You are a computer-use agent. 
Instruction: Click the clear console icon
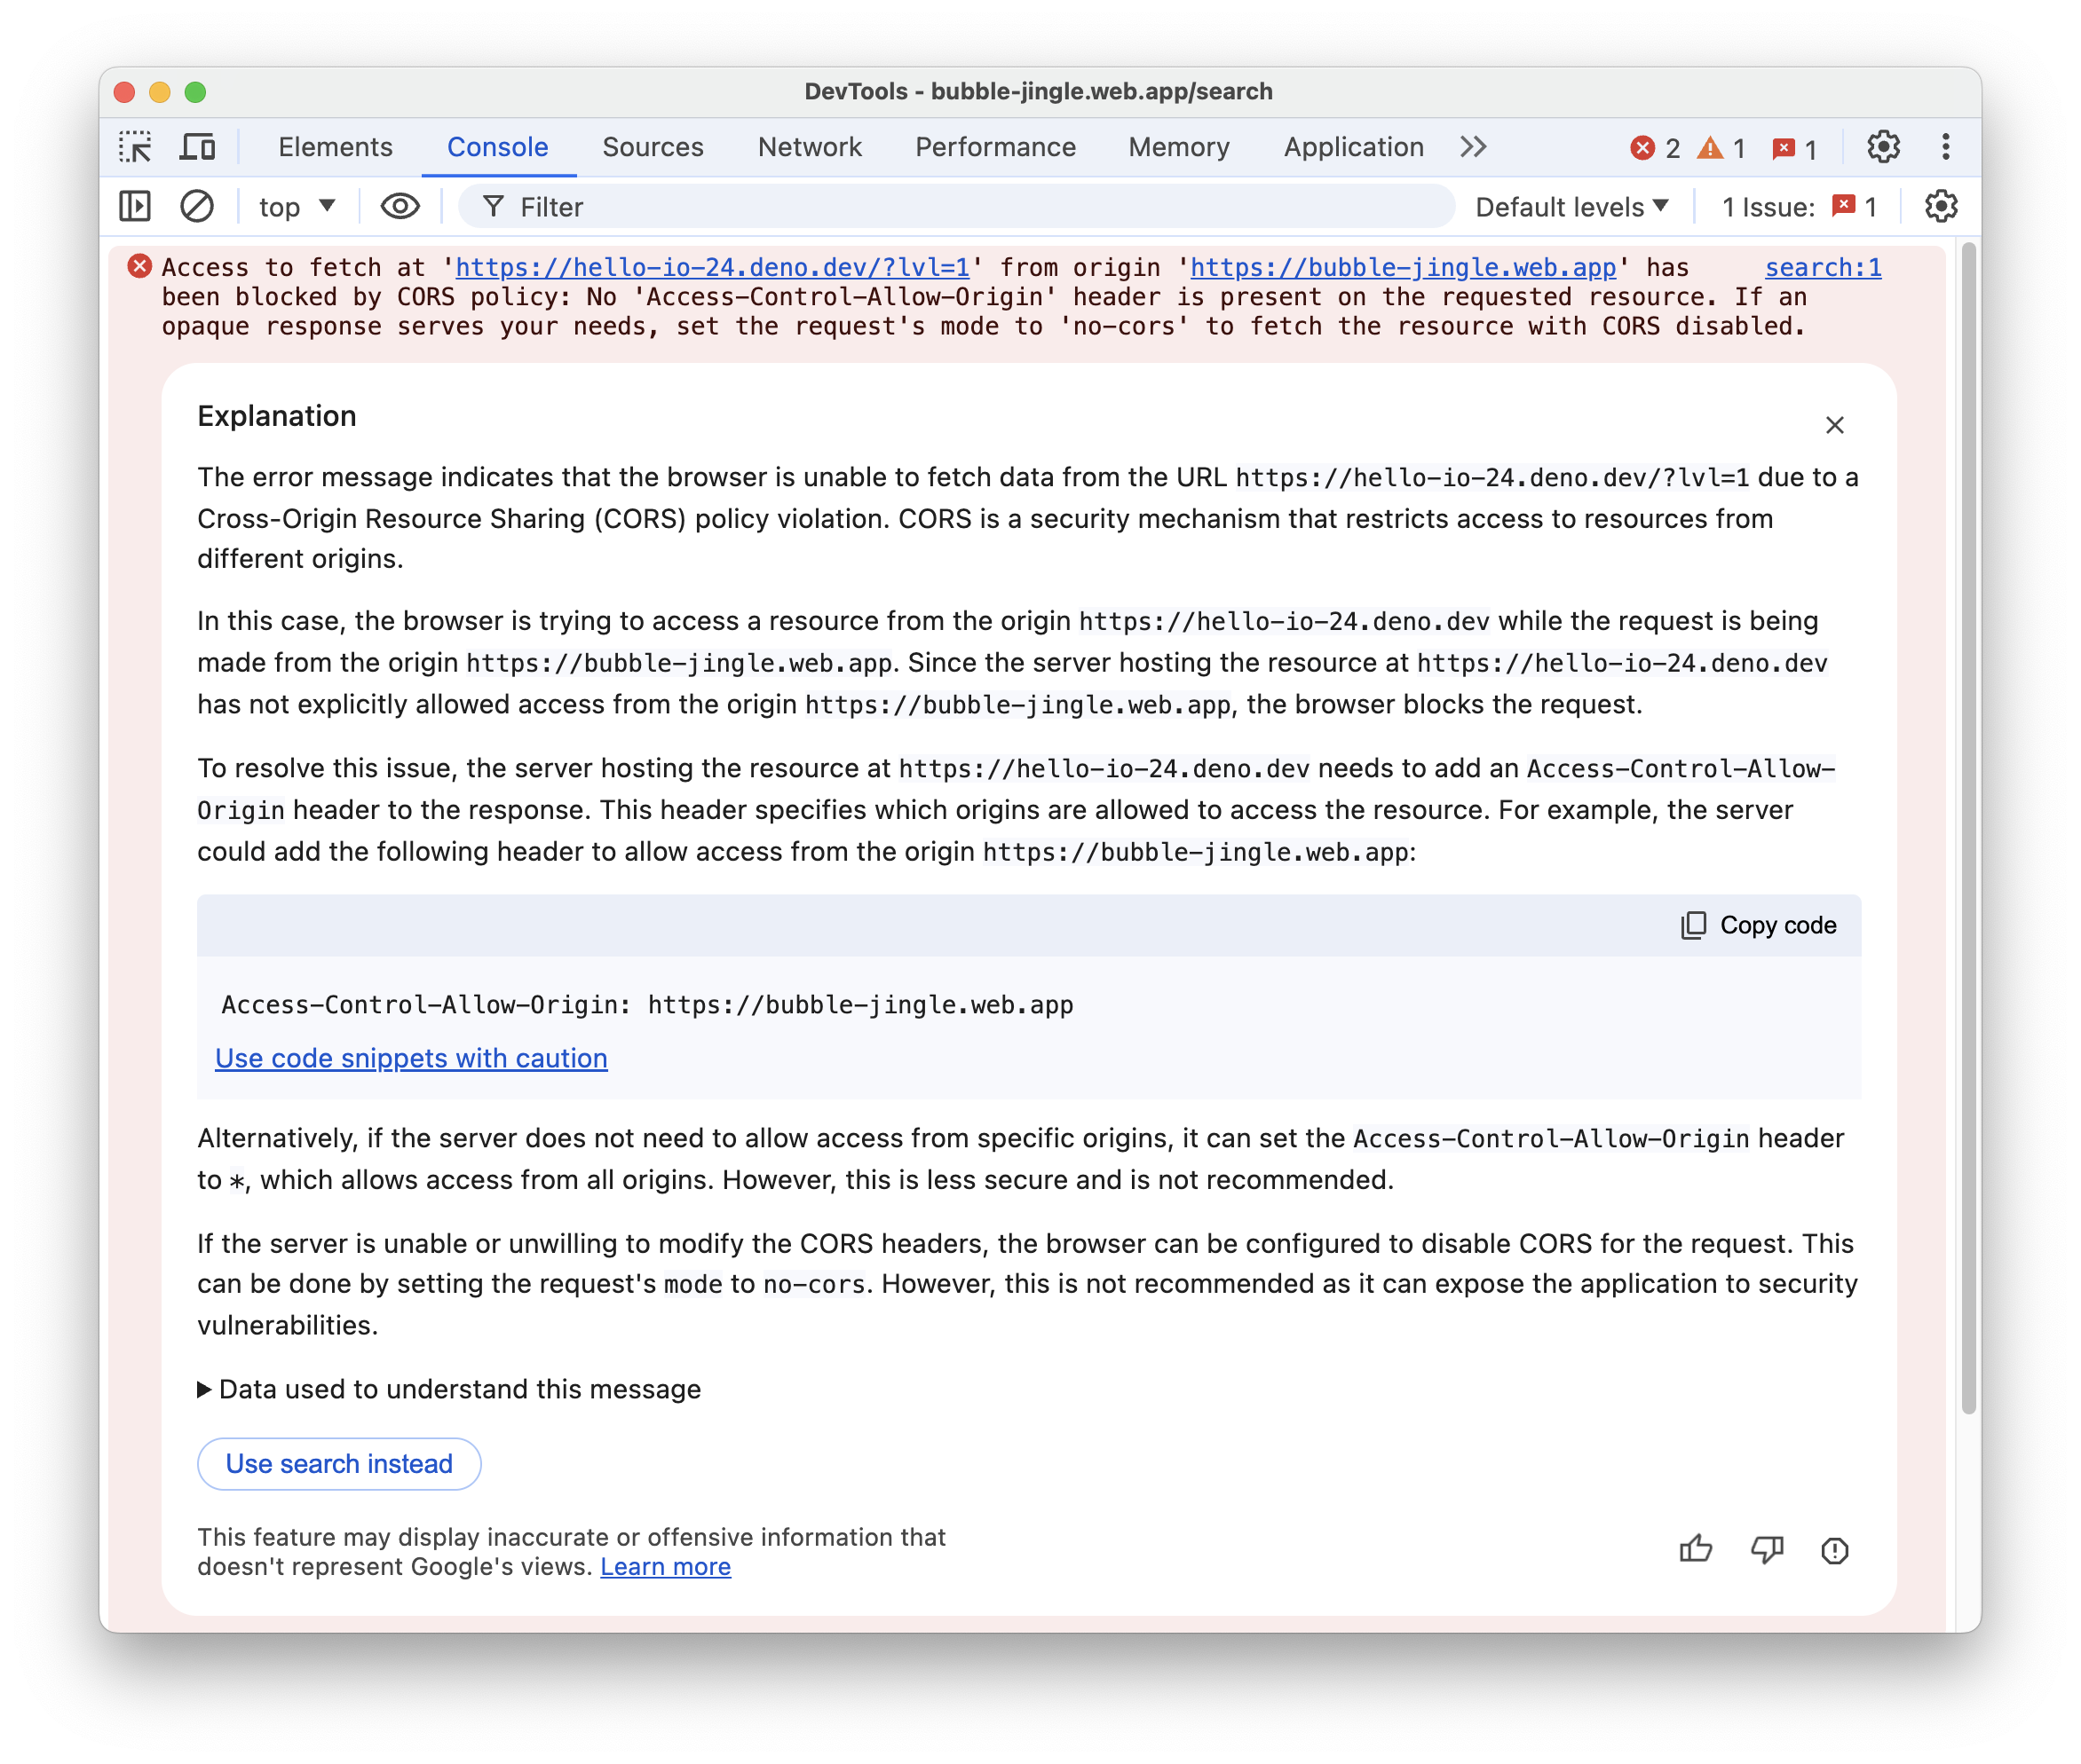[196, 207]
